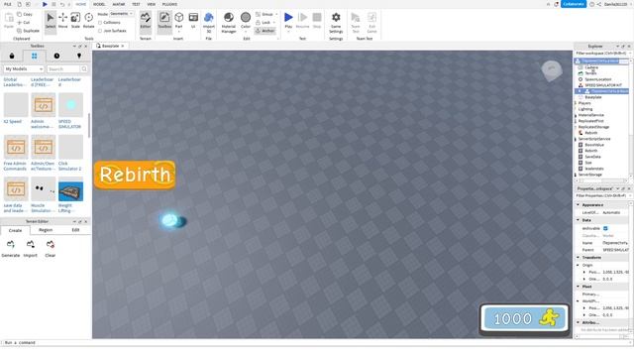Click the Copy button in Clipboard
634x357 pixels.
(x=24, y=14)
